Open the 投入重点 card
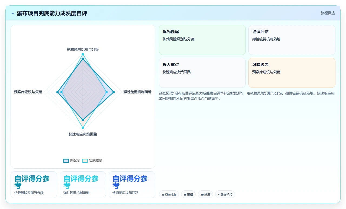Viewport: 346px width, 209px height. point(202,73)
